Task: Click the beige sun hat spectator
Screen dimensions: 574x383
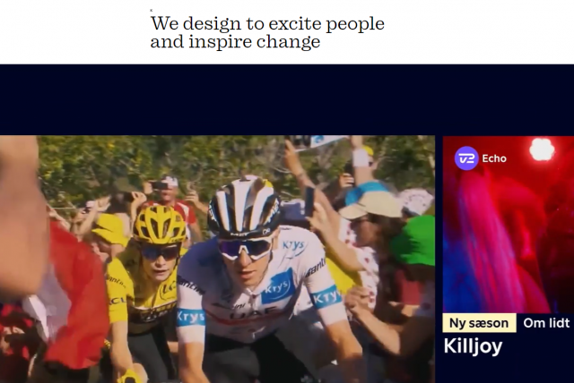Action: point(370,204)
